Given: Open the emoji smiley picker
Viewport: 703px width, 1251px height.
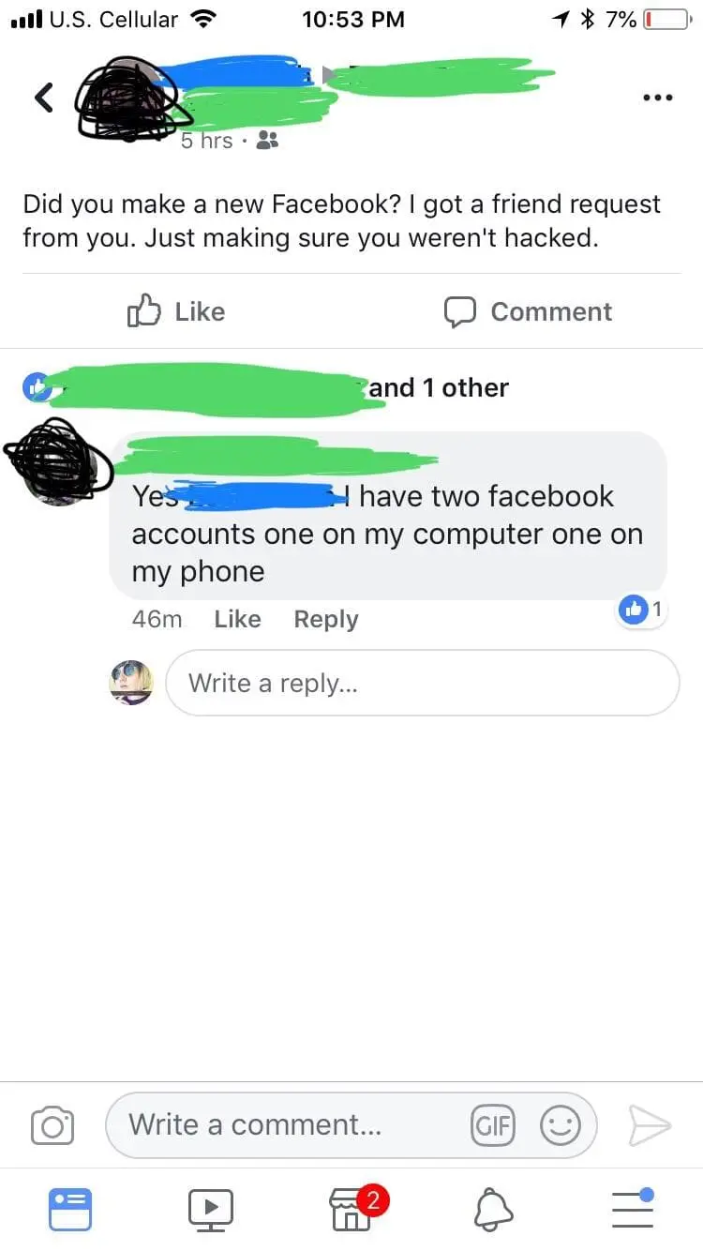Looking at the screenshot, I should [561, 1124].
